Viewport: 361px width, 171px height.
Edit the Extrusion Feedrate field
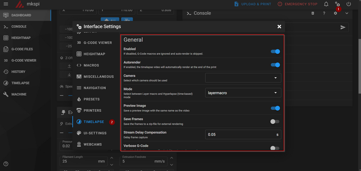tap(143, 161)
